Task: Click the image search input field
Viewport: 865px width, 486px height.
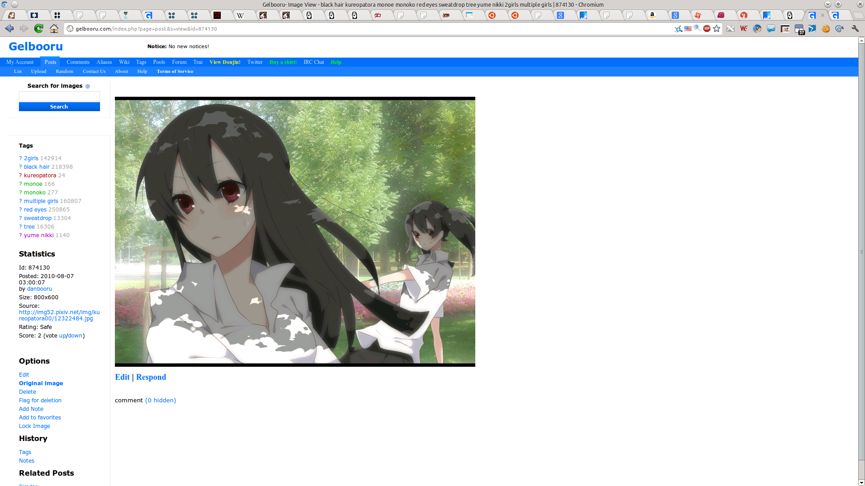Action: (x=59, y=96)
